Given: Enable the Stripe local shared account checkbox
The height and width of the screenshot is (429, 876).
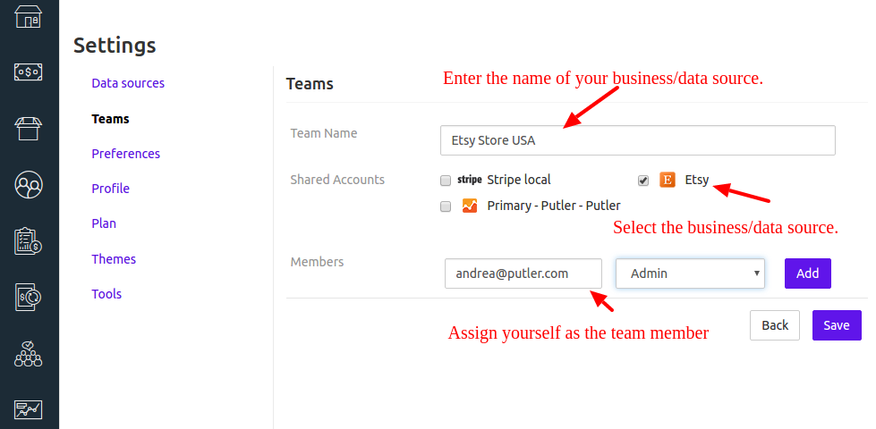Looking at the screenshot, I should (x=446, y=181).
